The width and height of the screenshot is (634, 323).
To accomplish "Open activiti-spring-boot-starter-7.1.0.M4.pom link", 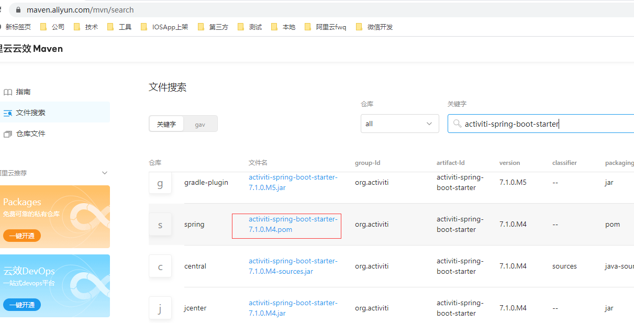I will tap(293, 225).
